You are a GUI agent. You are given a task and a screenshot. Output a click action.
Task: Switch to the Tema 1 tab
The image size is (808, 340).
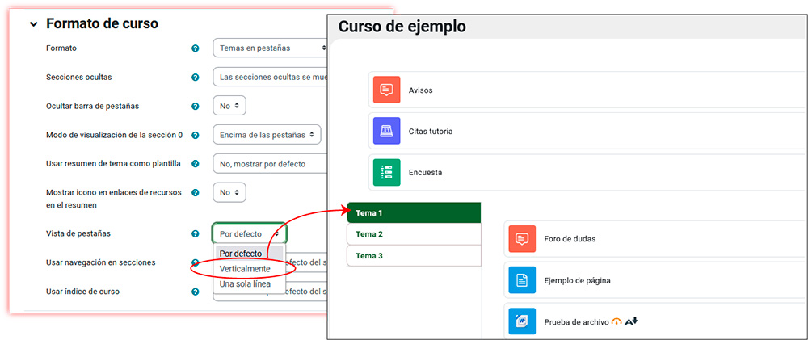click(x=414, y=212)
